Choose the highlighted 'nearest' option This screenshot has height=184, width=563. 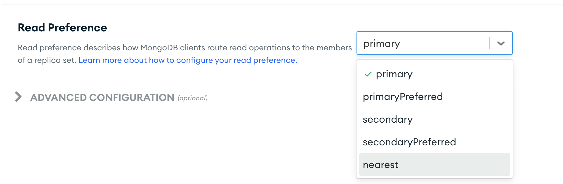pyautogui.click(x=380, y=165)
